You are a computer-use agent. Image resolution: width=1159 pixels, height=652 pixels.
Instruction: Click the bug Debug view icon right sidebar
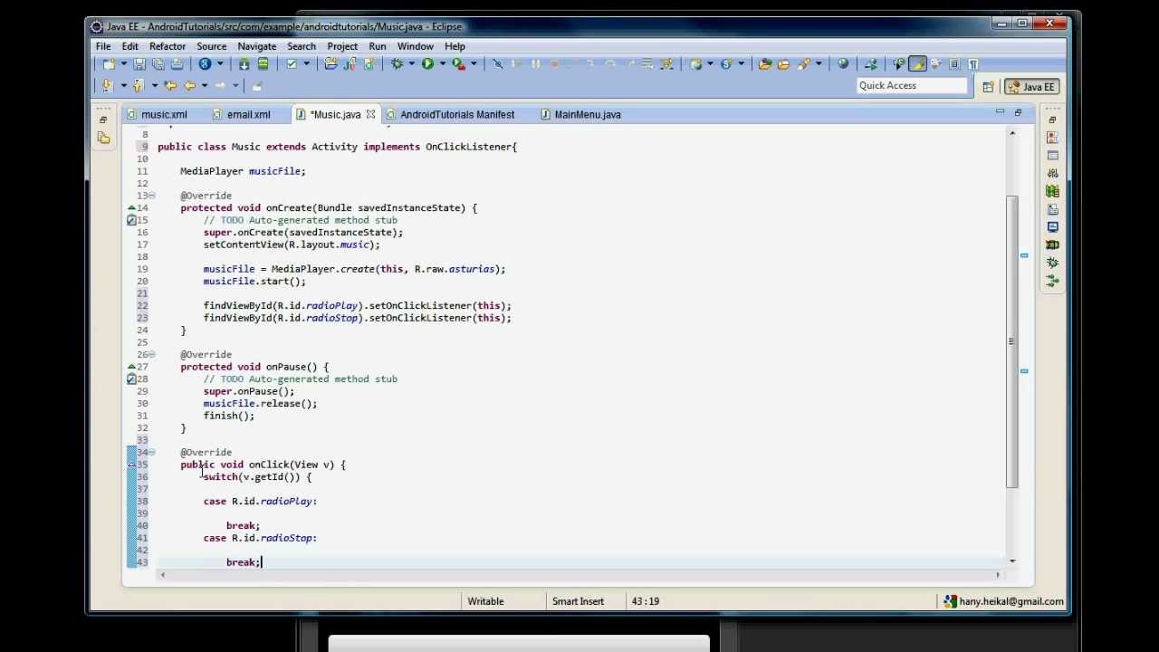coord(1052,263)
